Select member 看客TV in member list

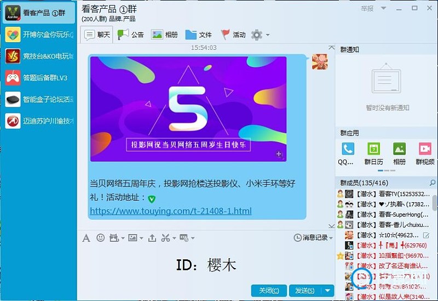384,194
